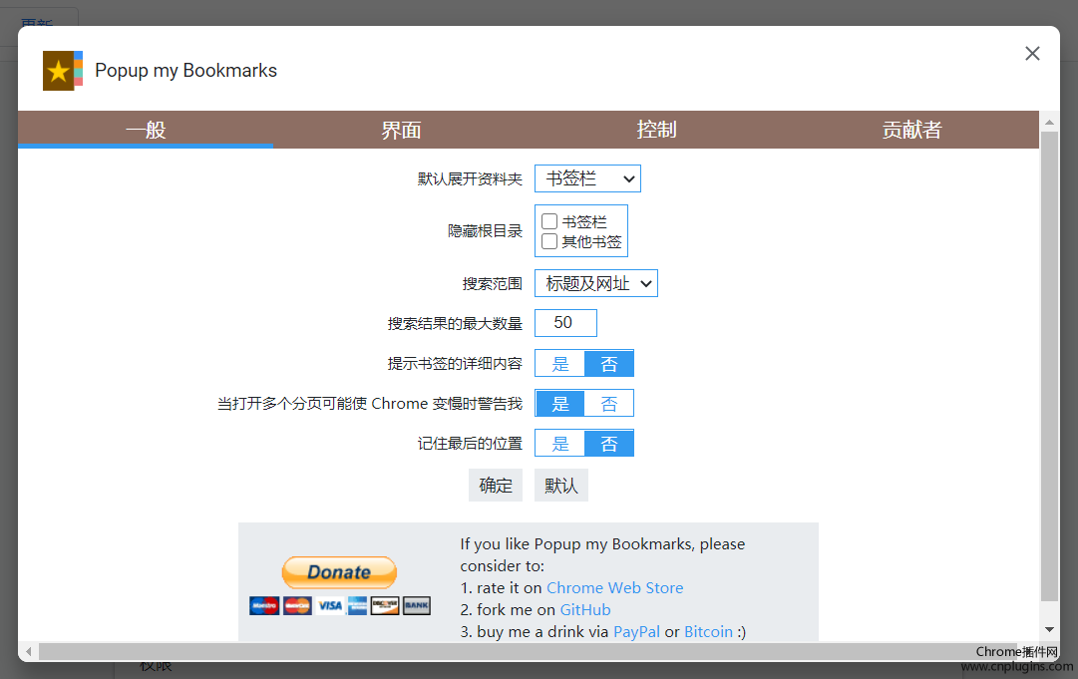Set 提示书签的详细内容 to 是

tap(560, 364)
